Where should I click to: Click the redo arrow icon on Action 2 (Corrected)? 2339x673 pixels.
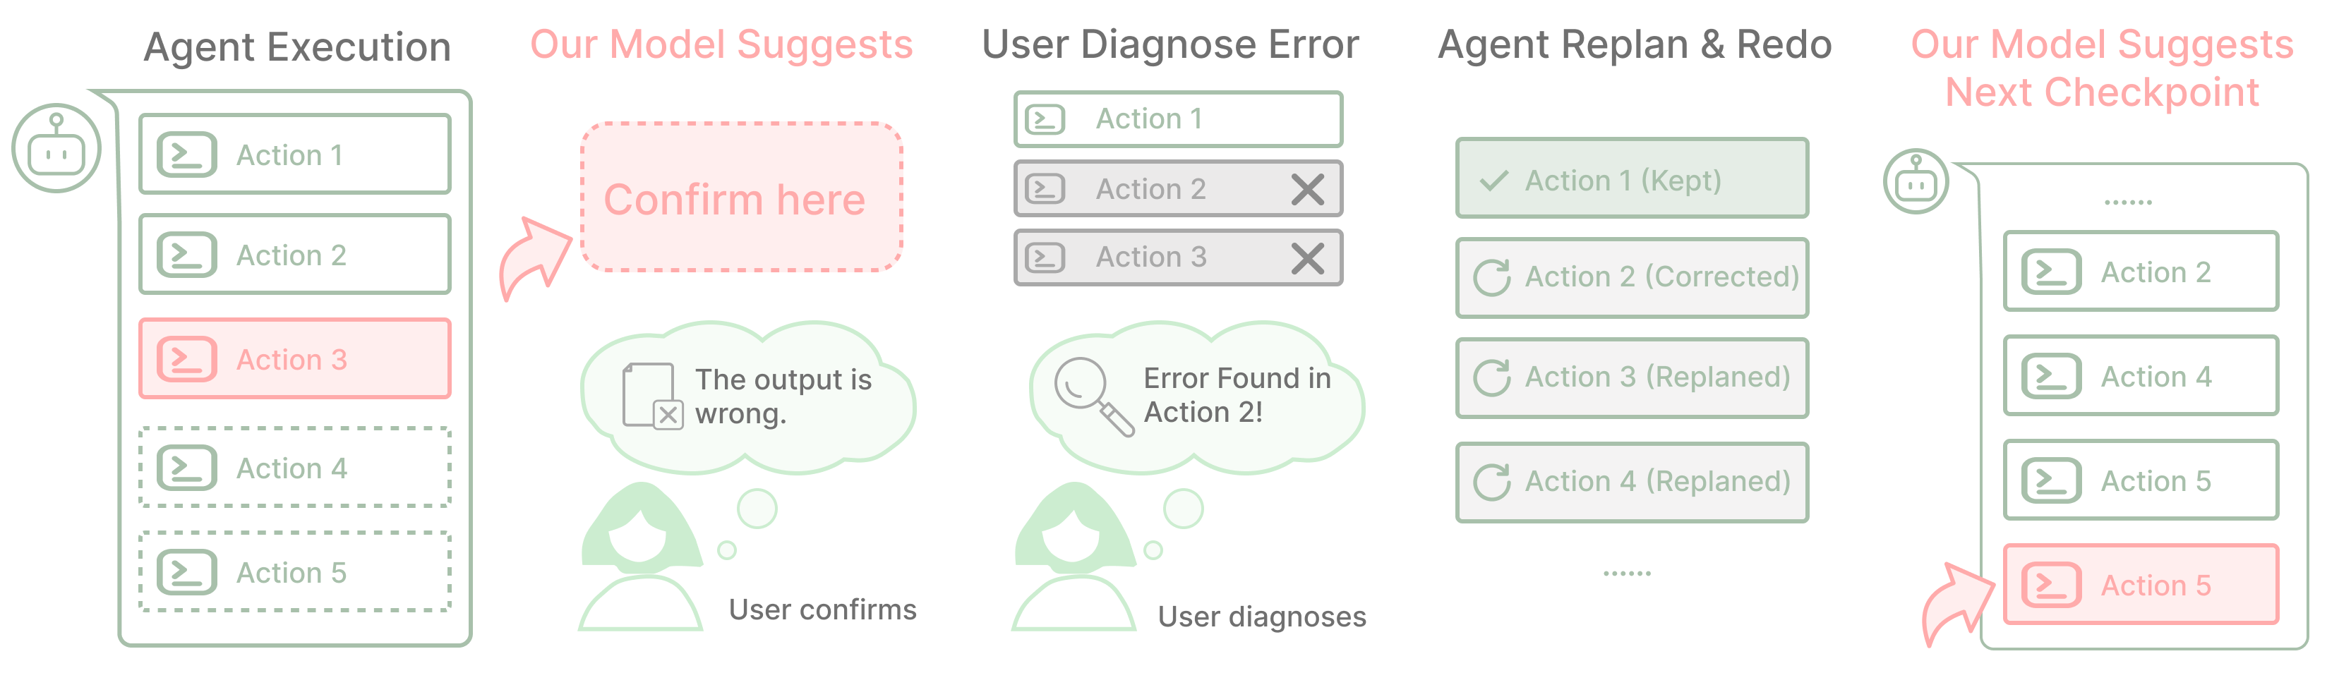pos(1492,277)
